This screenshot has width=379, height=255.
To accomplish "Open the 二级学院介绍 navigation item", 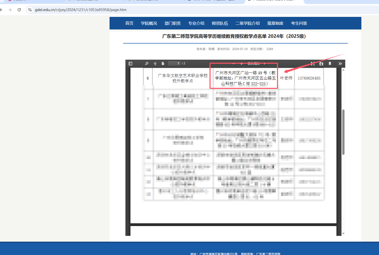I will [248, 23].
